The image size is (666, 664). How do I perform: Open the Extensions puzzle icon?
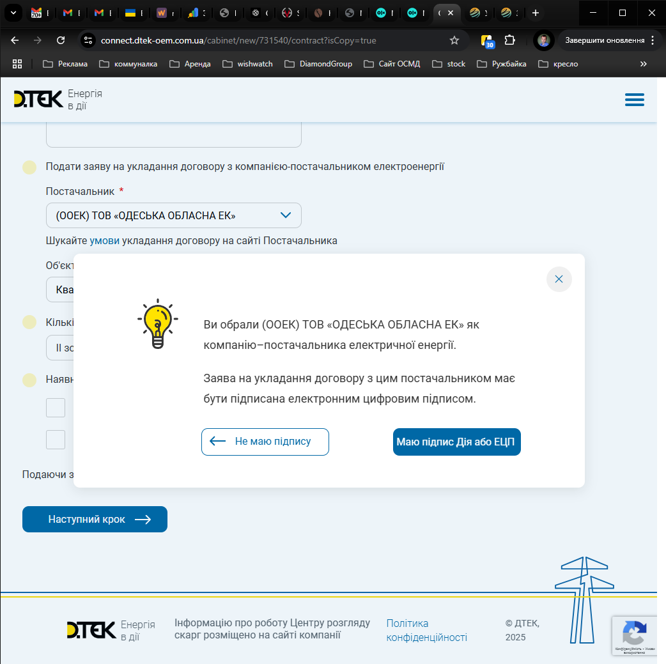(x=509, y=40)
